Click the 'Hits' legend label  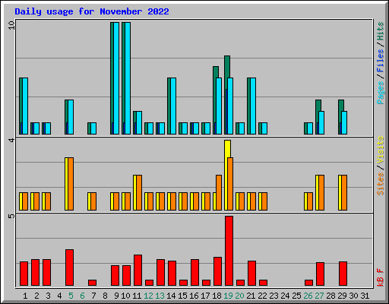pyautogui.click(x=380, y=31)
